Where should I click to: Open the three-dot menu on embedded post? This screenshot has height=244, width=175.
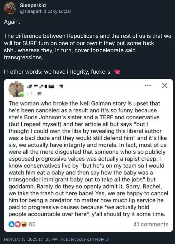148,85
